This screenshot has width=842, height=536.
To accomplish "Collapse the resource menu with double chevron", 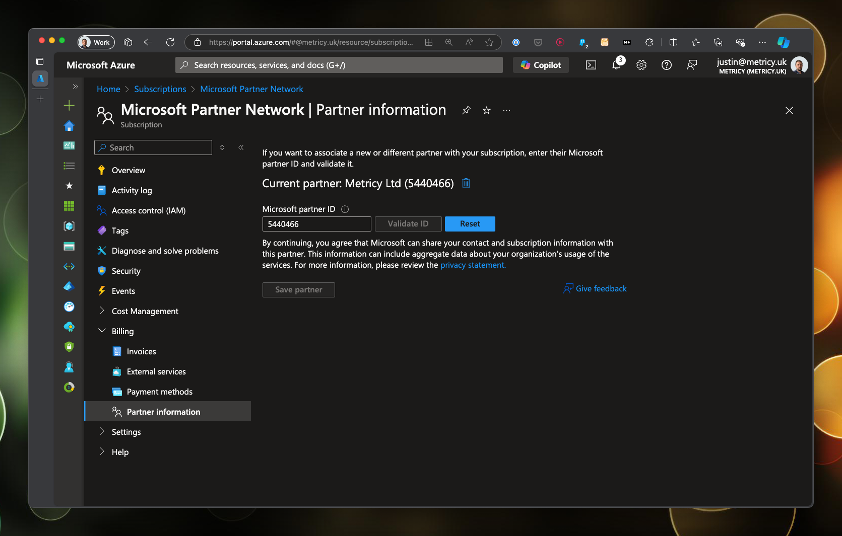I will [241, 147].
